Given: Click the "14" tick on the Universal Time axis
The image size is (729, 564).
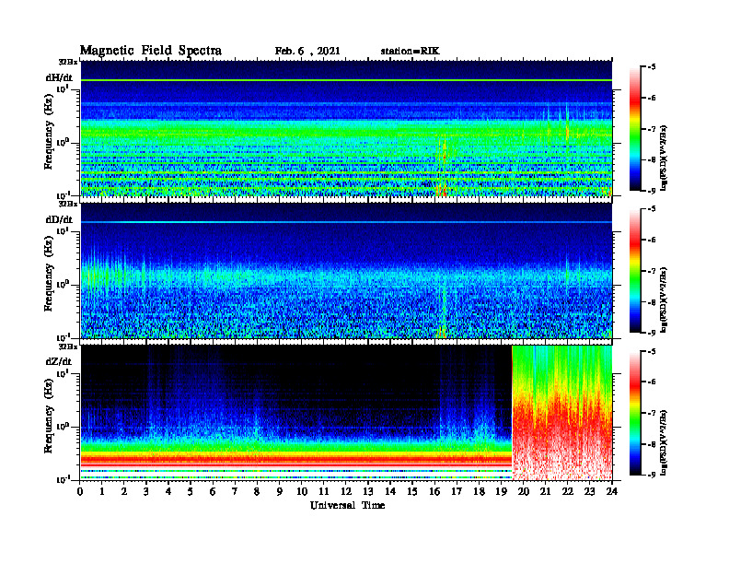Looking at the screenshot, I should pyautogui.click(x=390, y=491).
